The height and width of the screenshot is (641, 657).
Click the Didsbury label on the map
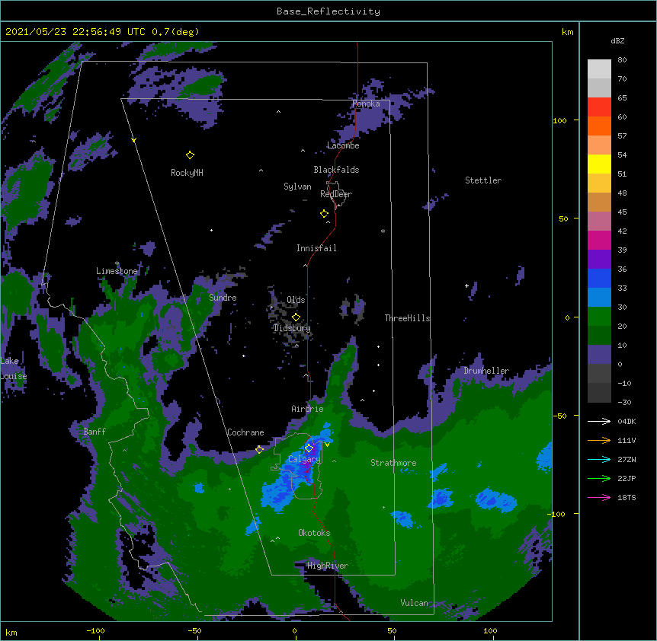pos(292,328)
